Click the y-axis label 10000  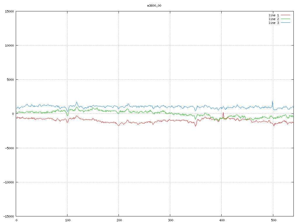point(10,45)
